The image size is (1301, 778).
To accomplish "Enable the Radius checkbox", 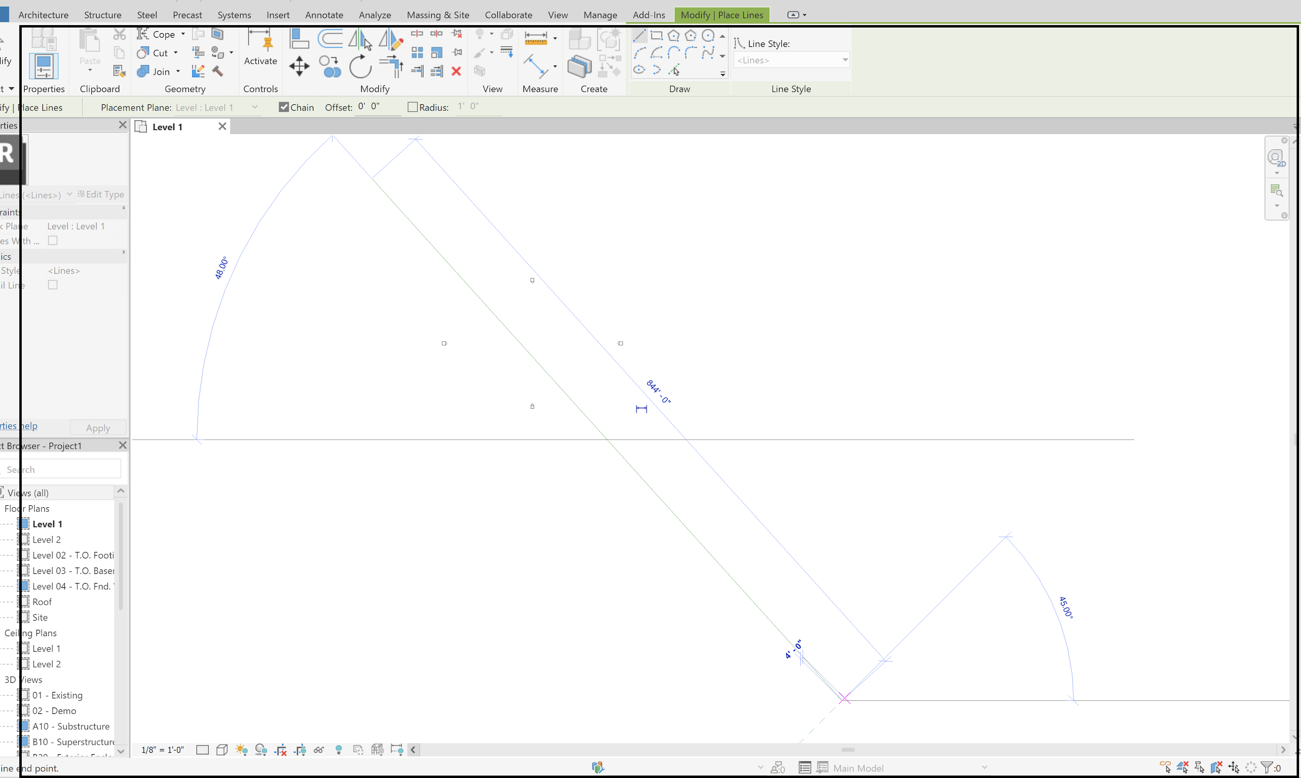I will [412, 107].
